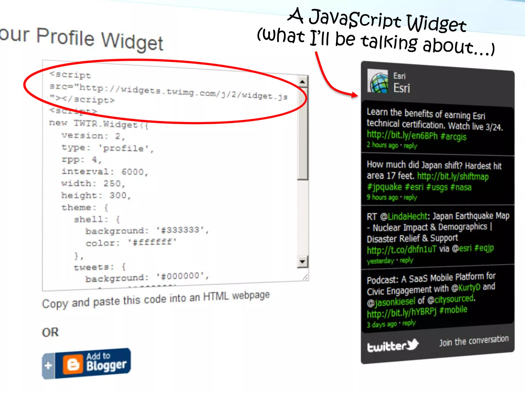Screen dimensions: 525x393
Task: Open the http://bit.ly/hYBRPj link
Action: pyautogui.click(x=401, y=313)
